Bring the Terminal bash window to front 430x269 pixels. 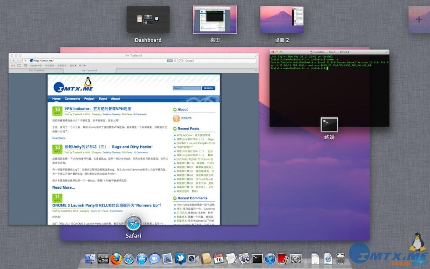pos(329,88)
